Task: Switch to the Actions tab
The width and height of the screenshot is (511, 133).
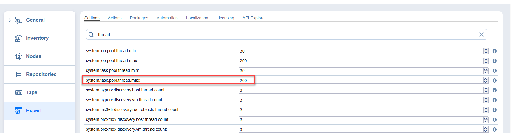Action: click(115, 18)
